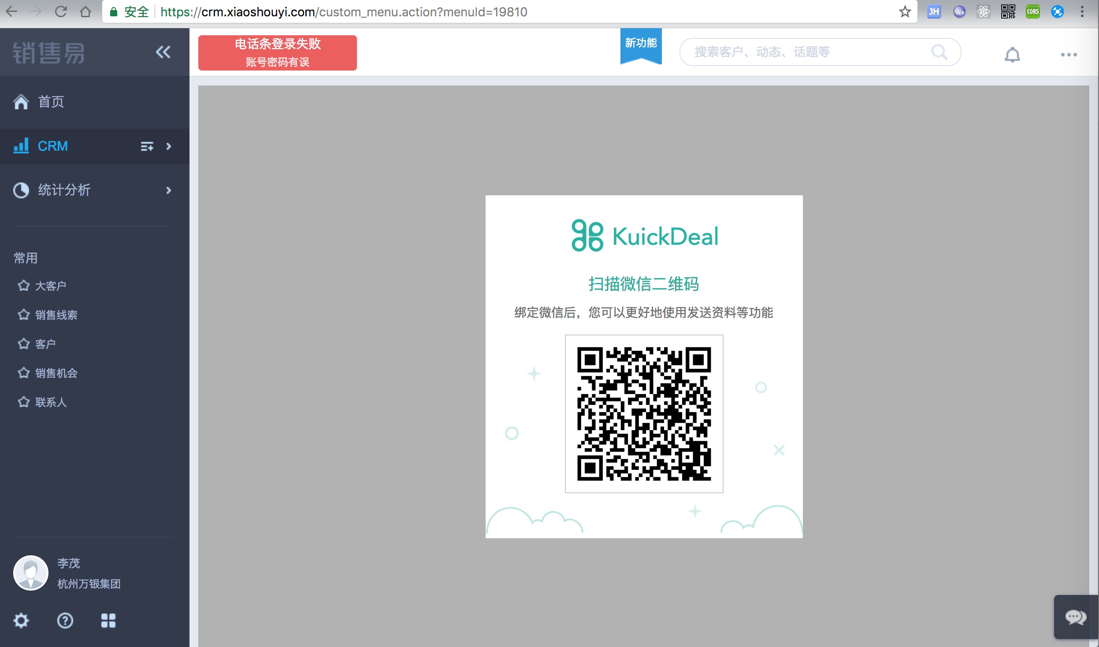Expand the 统计分析 submenu chevron
Image resolution: width=1099 pixels, height=647 pixels.
(x=168, y=190)
